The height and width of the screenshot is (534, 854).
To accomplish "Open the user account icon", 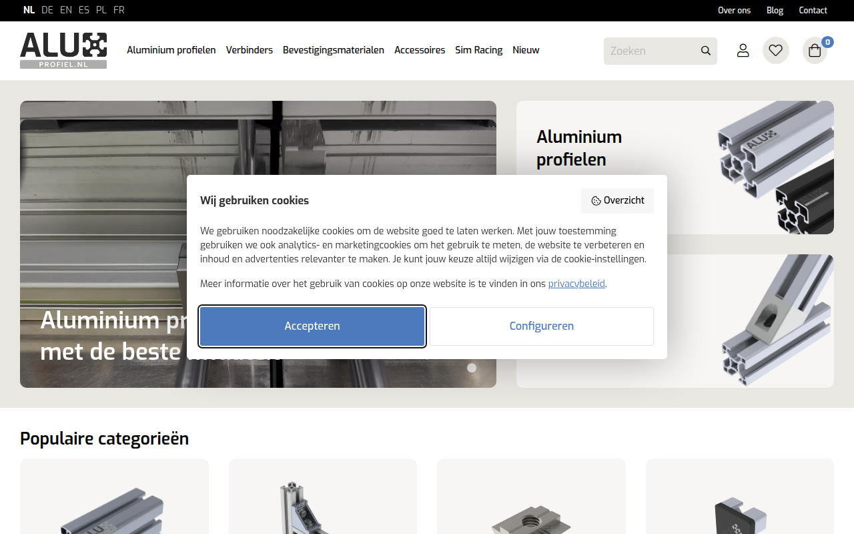I will [x=743, y=51].
